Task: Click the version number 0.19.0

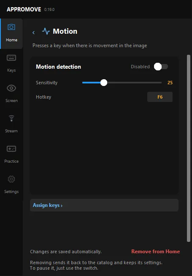Action: coord(49,10)
